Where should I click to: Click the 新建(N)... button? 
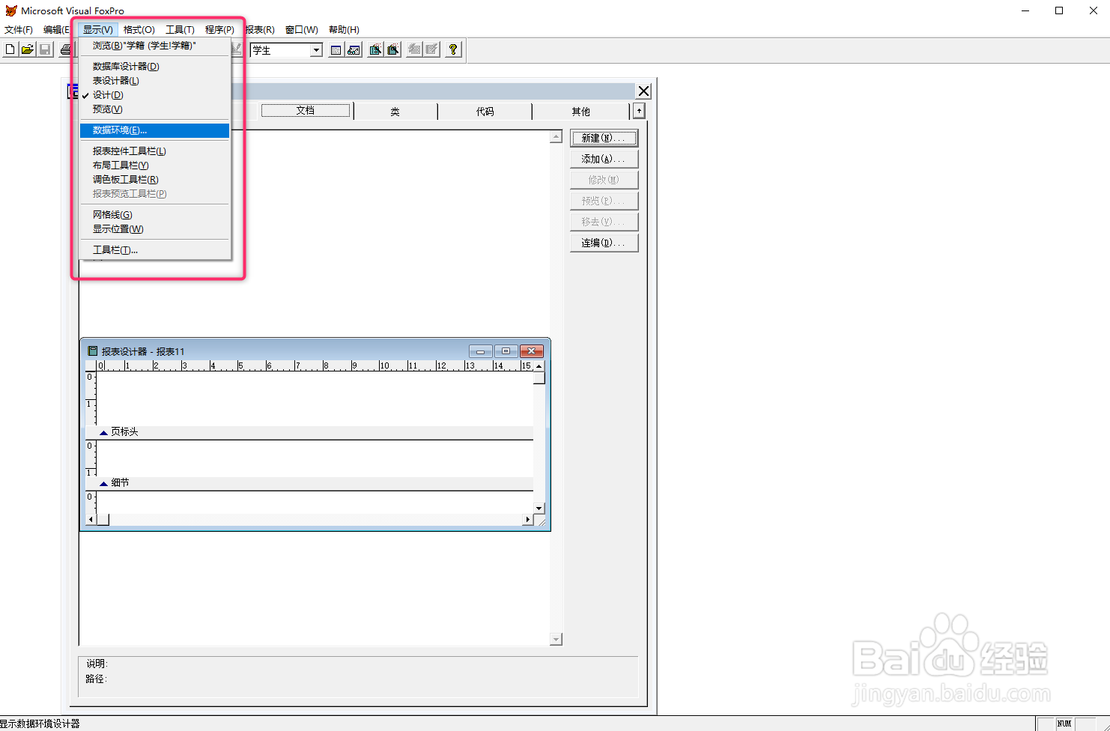(x=604, y=138)
